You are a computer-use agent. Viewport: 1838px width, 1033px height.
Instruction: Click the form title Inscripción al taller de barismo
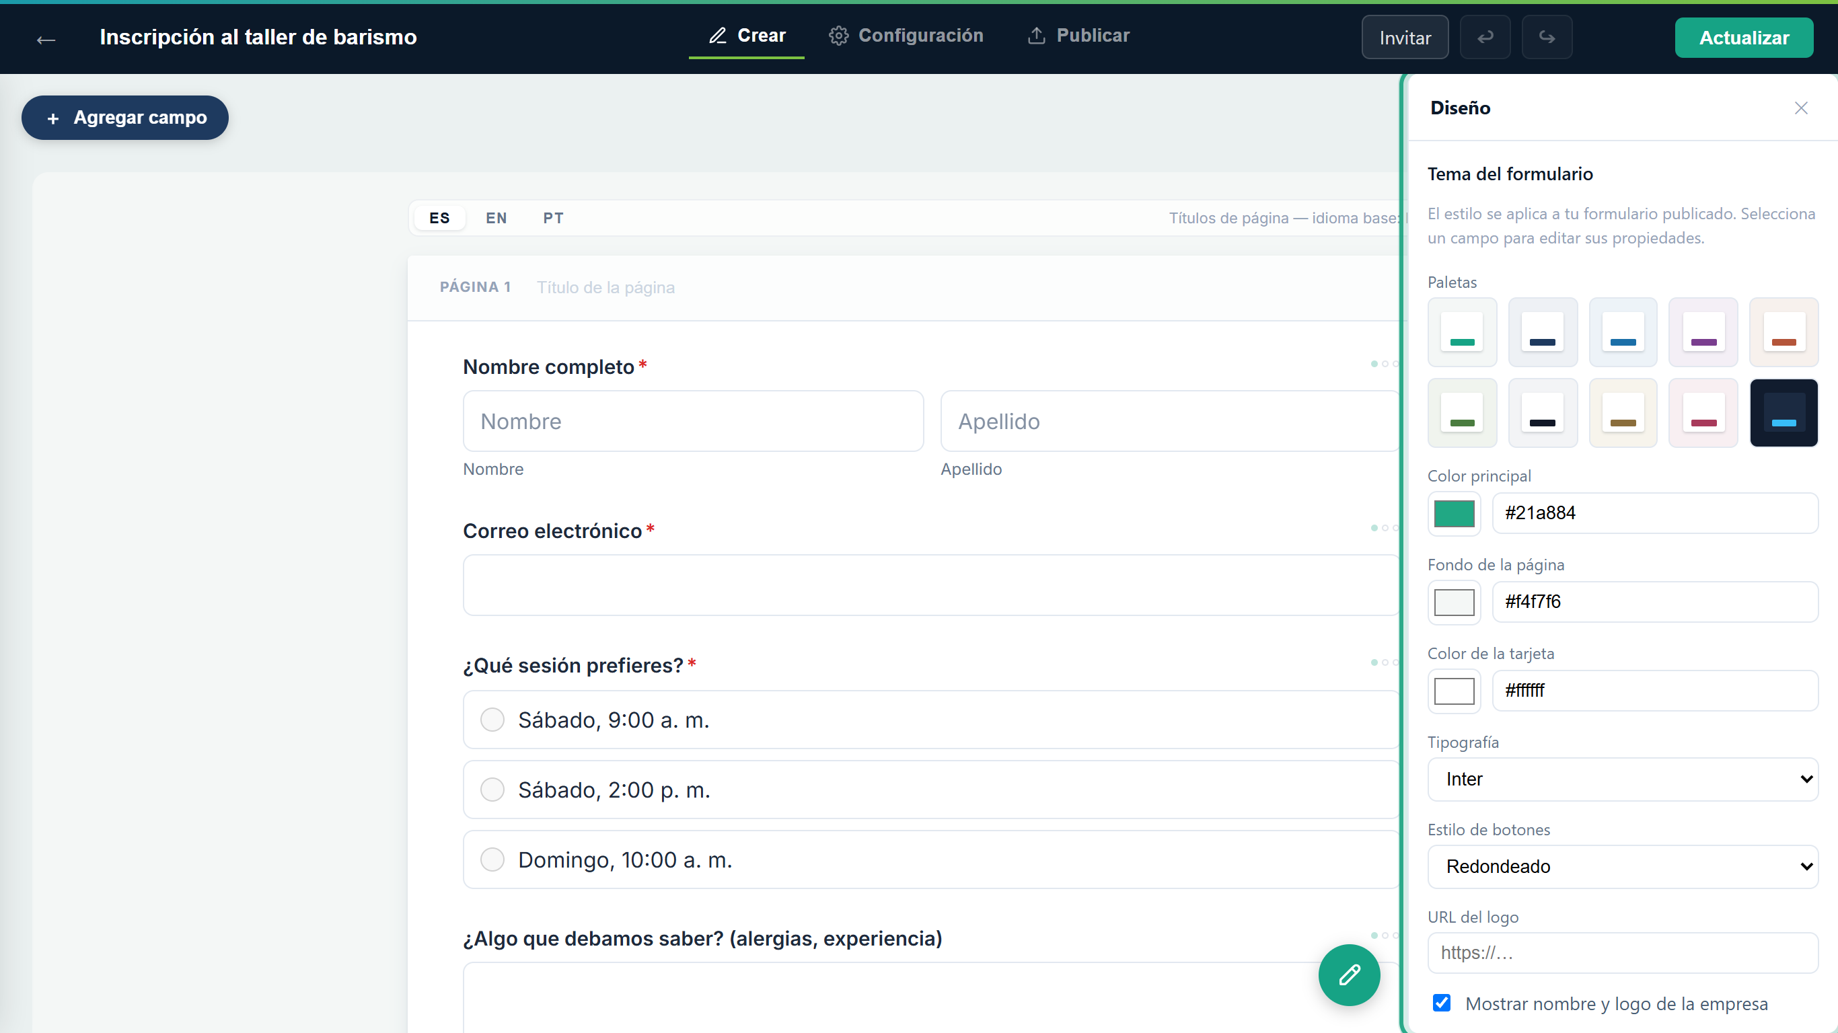click(258, 37)
